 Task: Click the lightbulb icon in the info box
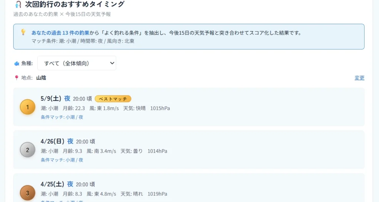point(23,32)
